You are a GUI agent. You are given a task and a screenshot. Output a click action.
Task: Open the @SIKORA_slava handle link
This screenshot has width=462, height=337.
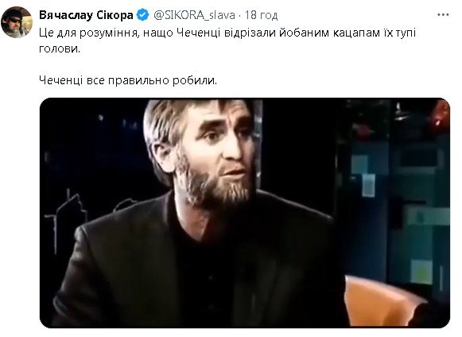coord(194,15)
